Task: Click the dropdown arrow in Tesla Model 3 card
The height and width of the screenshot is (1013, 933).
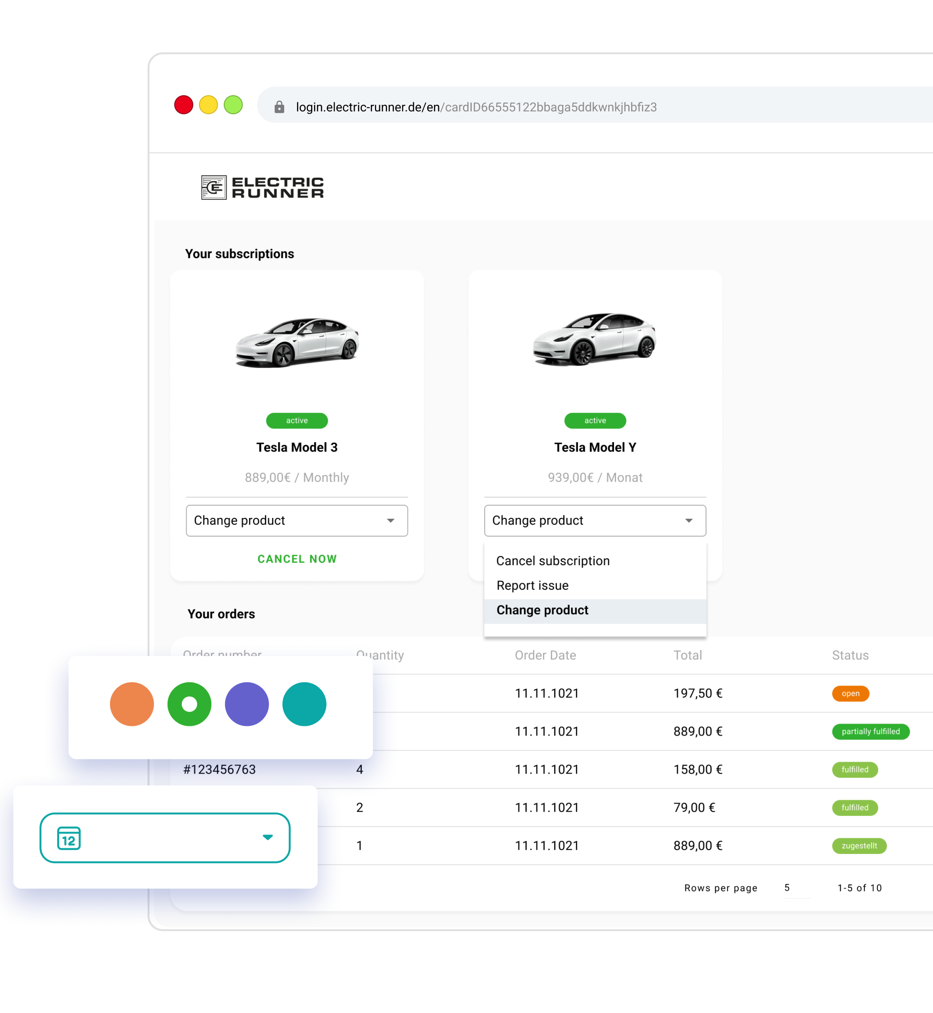Action: (x=390, y=521)
